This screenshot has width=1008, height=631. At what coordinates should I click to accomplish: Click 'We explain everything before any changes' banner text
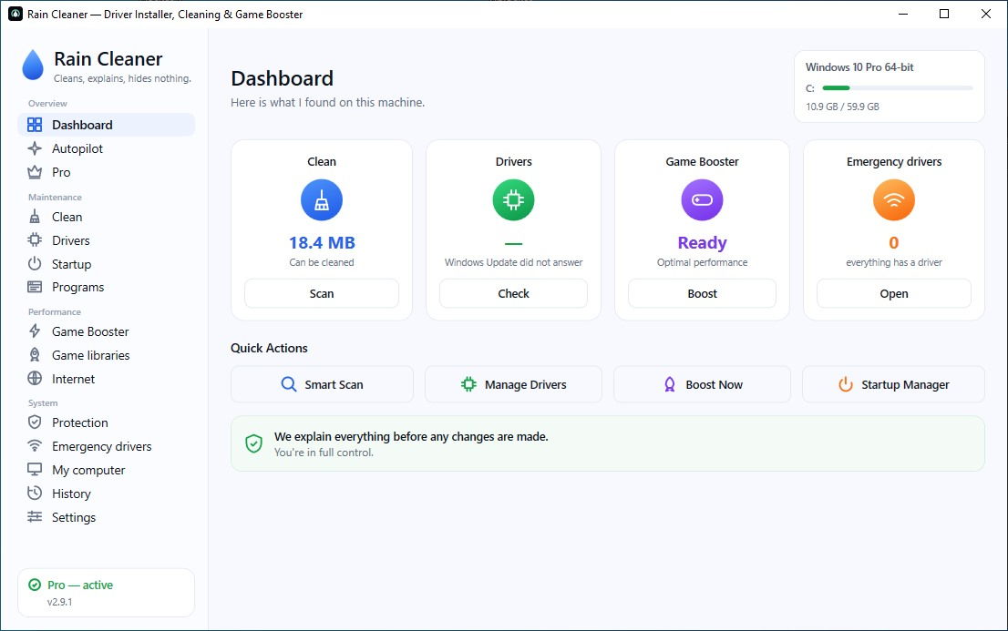411,436
